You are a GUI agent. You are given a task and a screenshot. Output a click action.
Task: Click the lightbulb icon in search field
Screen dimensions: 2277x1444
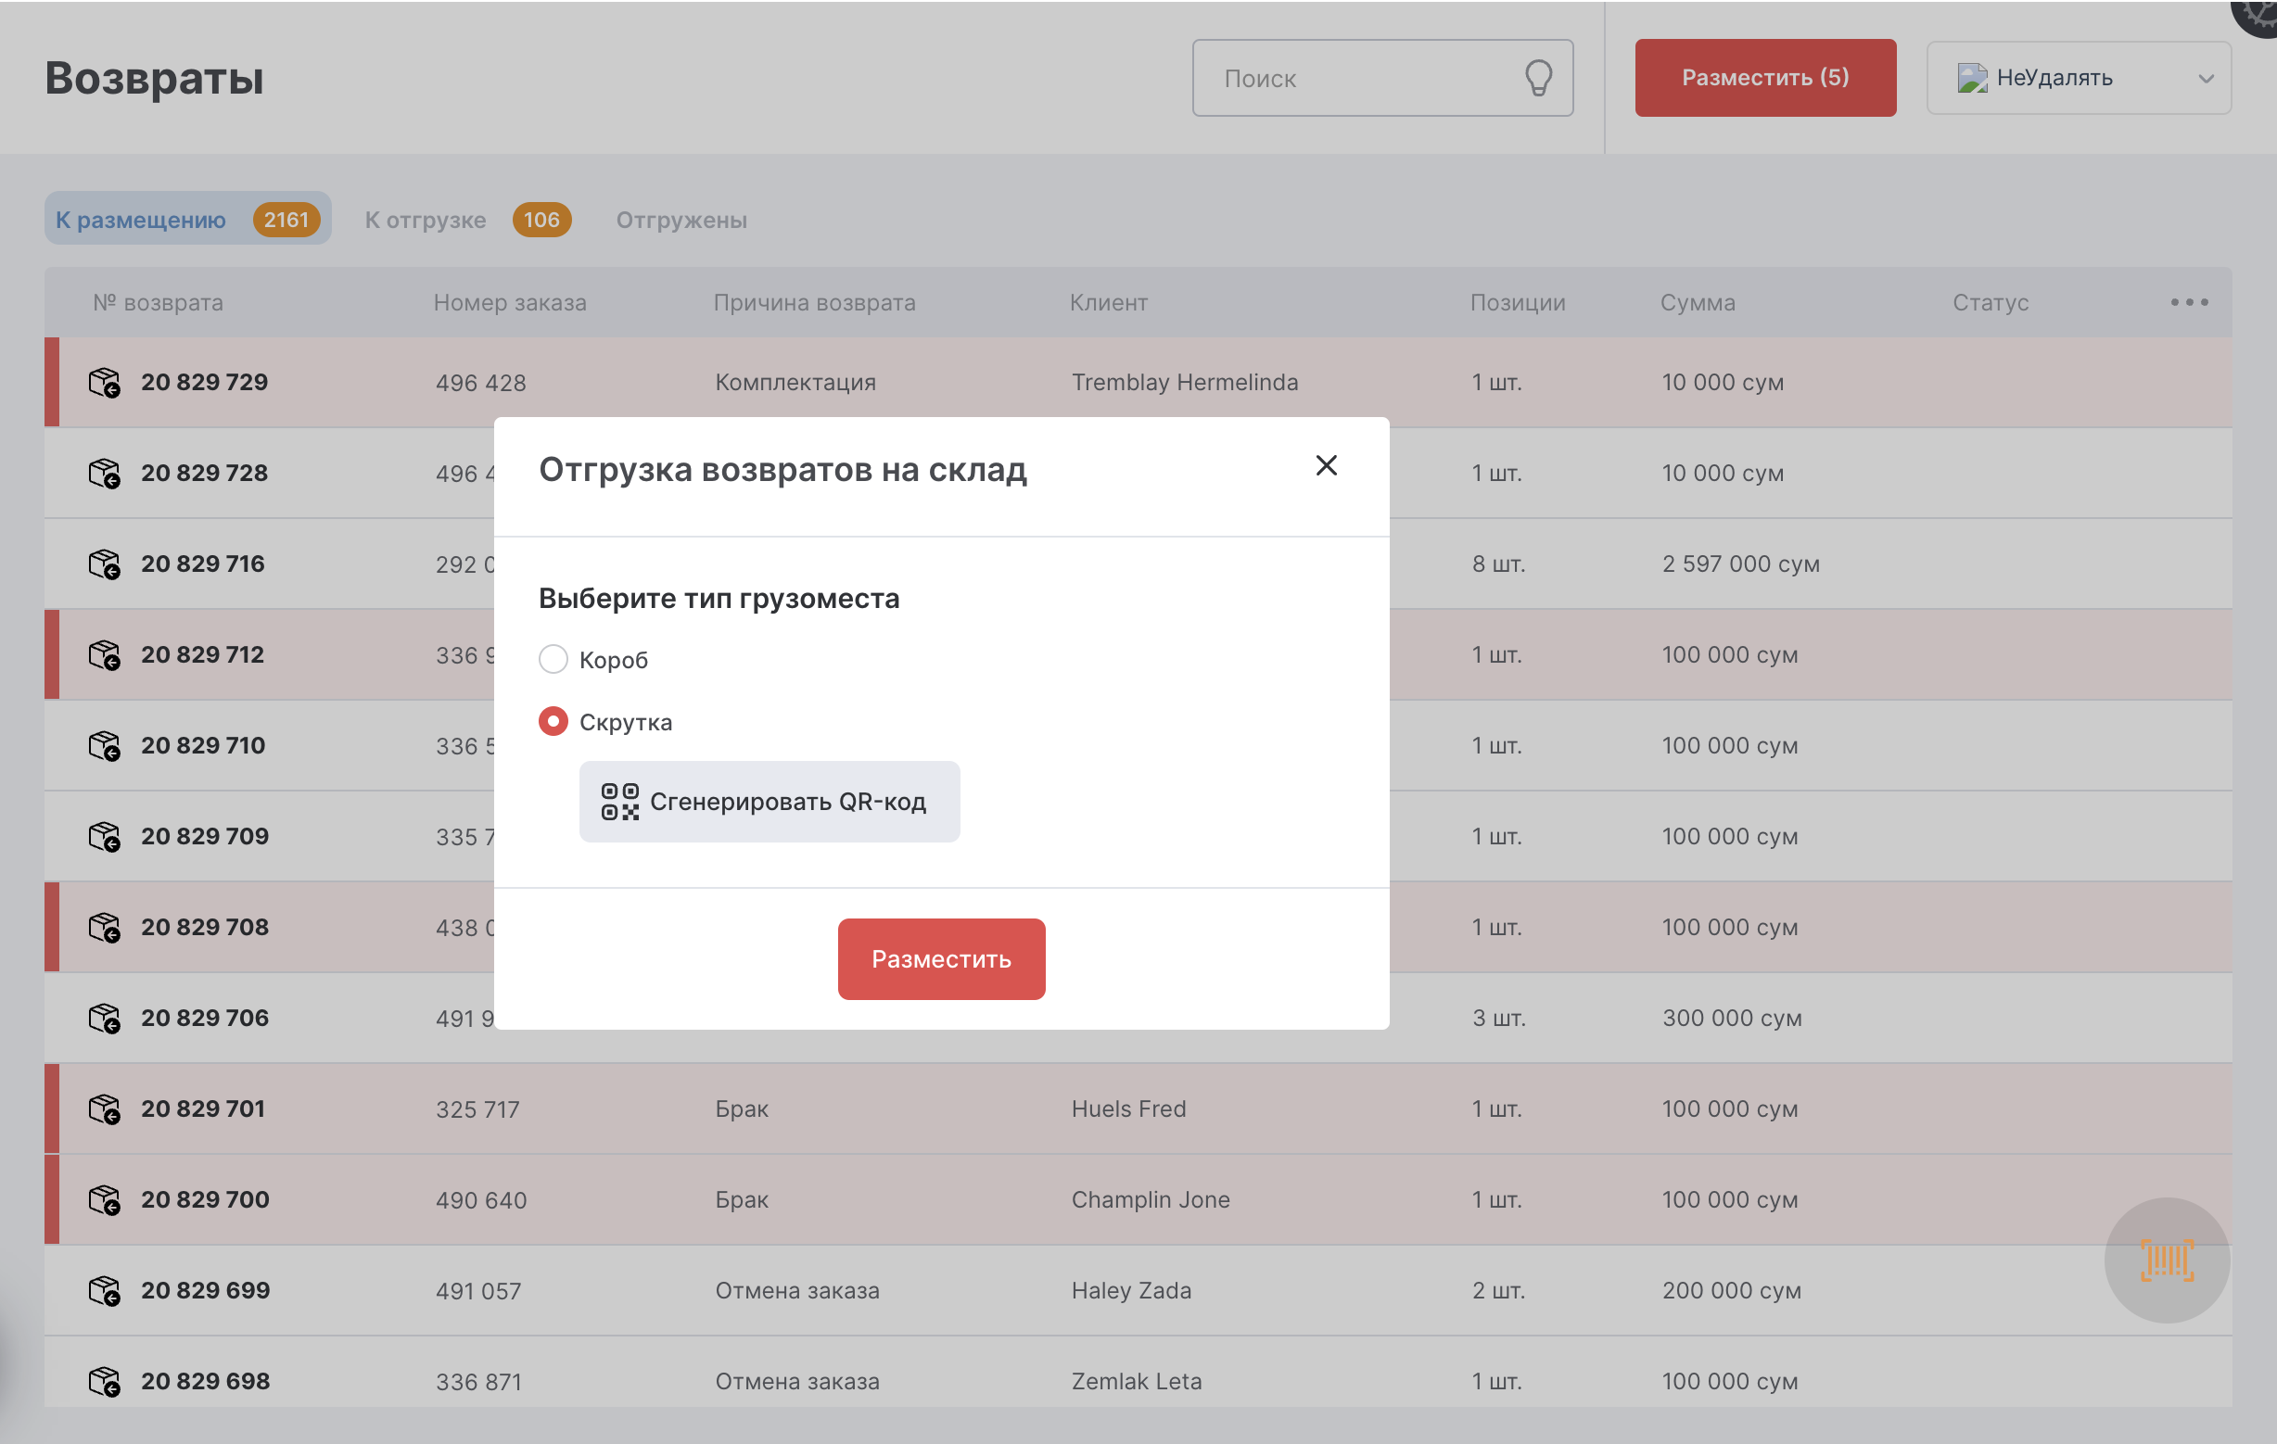[1537, 78]
